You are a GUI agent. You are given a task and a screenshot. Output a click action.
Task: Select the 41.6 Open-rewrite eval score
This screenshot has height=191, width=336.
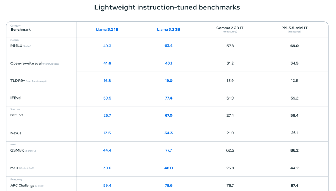click(x=107, y=63)
